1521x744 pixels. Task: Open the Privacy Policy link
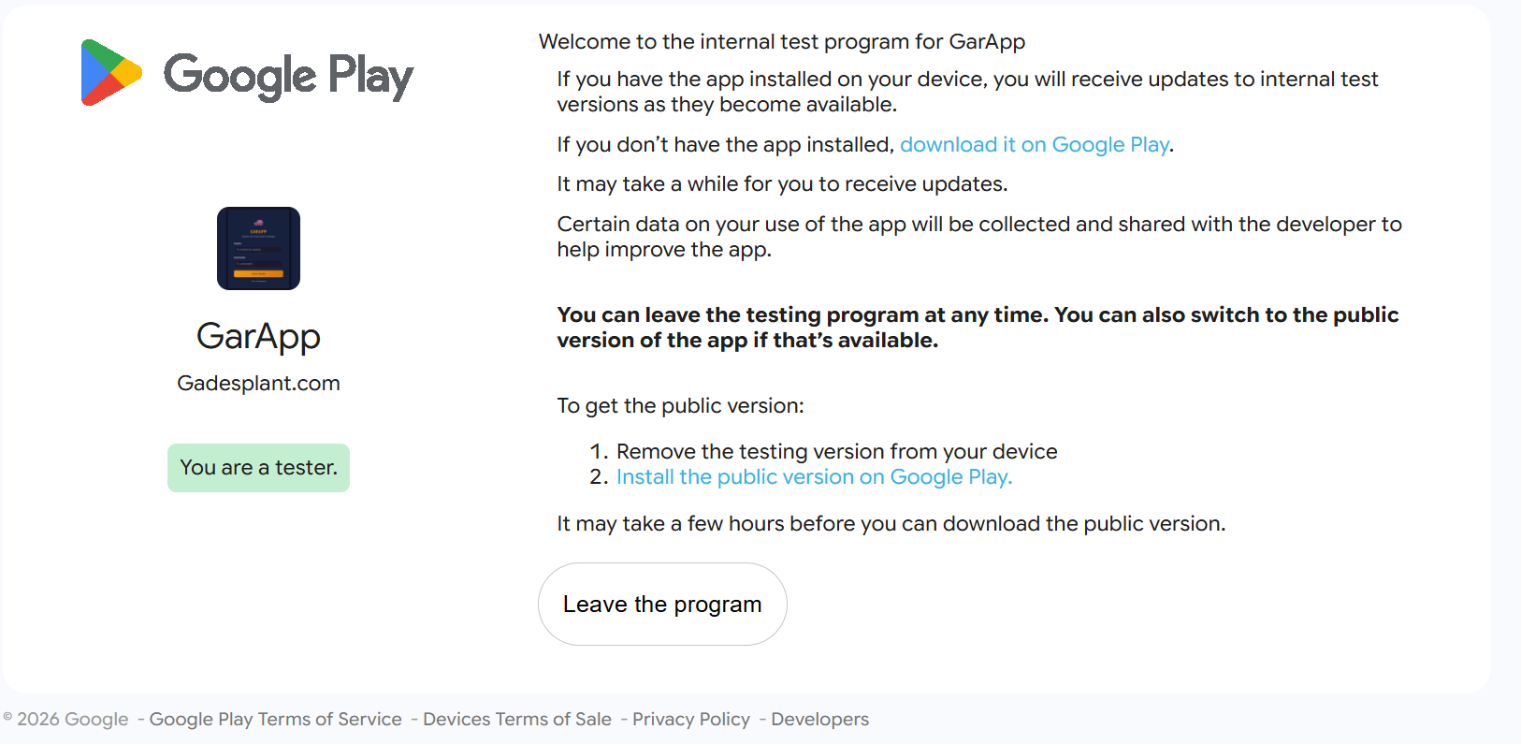(690, 719)
